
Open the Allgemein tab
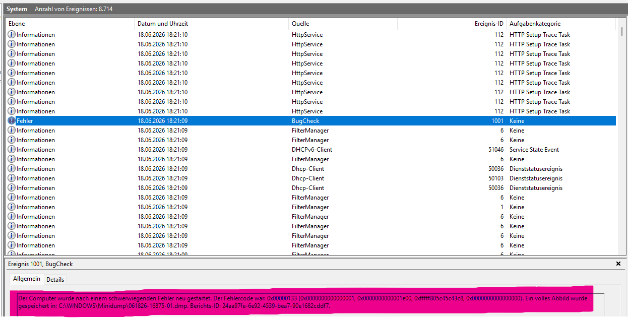(x=27, y=279)
